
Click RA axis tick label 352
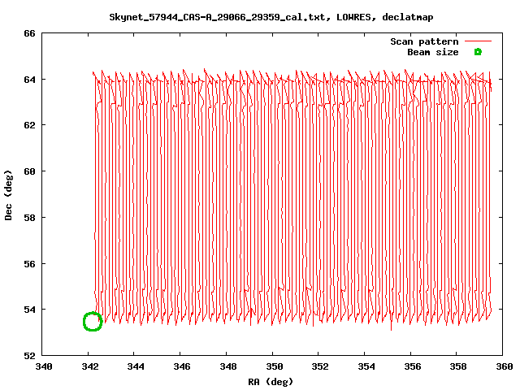320,366
